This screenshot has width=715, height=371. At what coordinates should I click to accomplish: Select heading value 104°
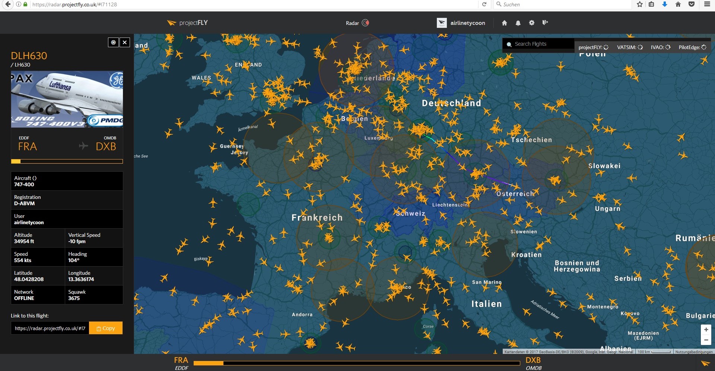(x=74, y=260)
